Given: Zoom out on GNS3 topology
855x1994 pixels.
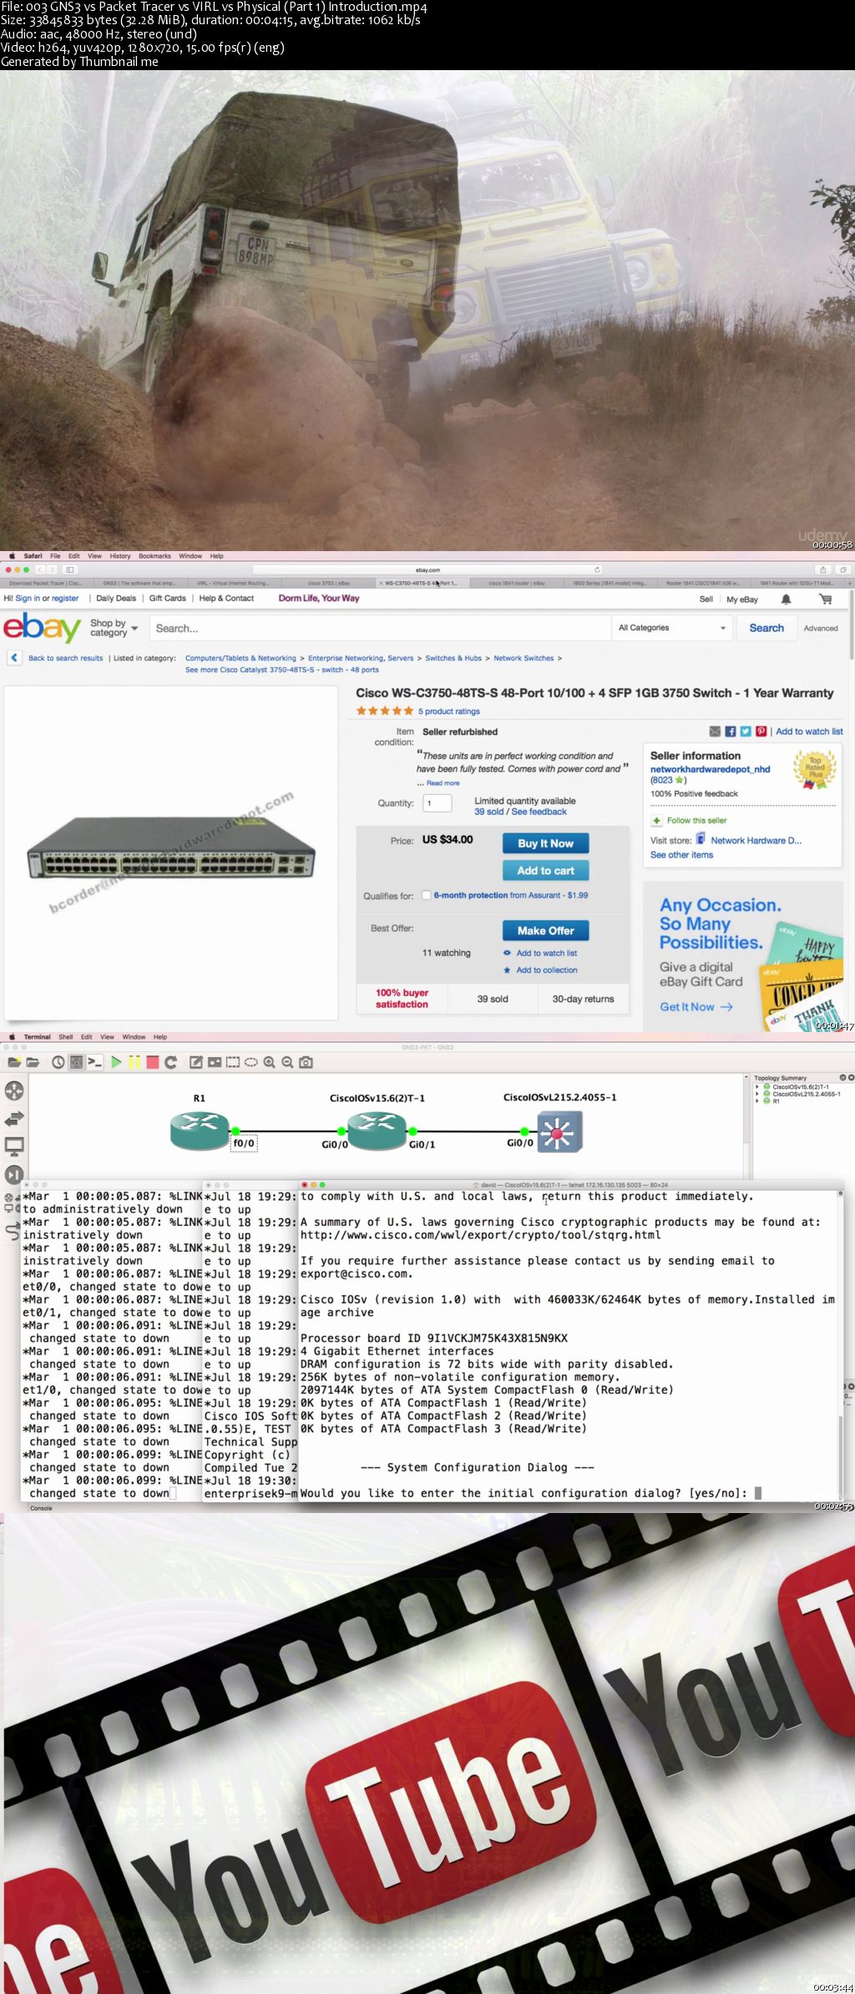Looking at the screenshot, I should click(x=287, y=1062).
